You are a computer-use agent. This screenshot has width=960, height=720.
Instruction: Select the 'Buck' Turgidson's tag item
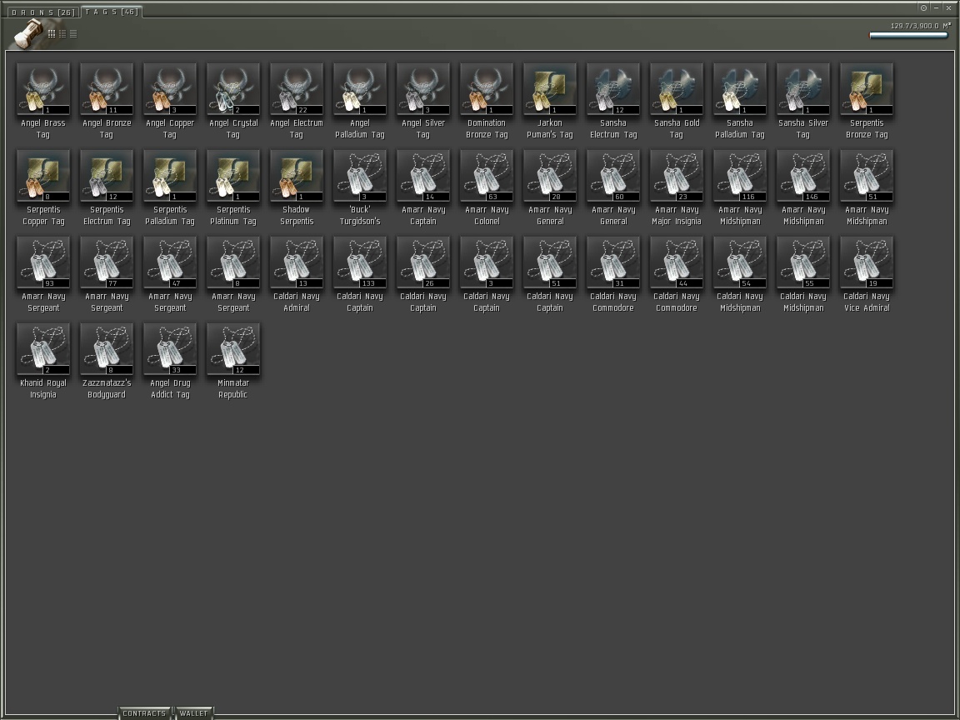pyautogui.click(x=360, y=176)
